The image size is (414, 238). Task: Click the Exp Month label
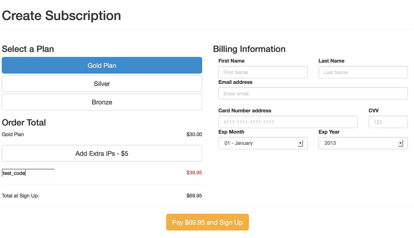pos(231,132)
